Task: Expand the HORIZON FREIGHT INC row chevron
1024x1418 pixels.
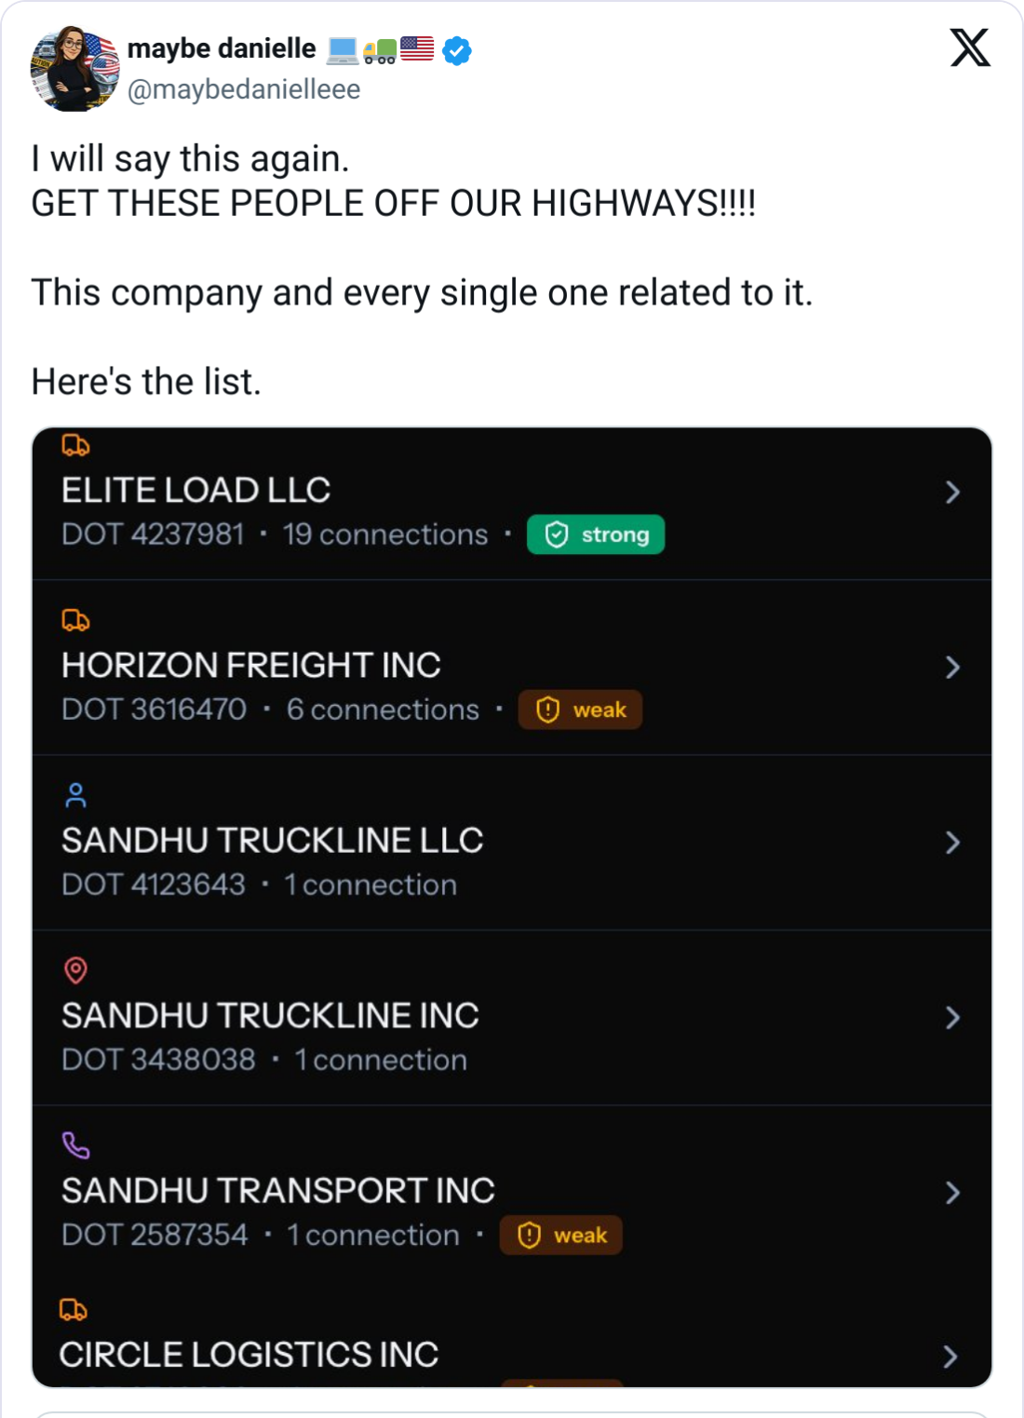Action: 952,668
